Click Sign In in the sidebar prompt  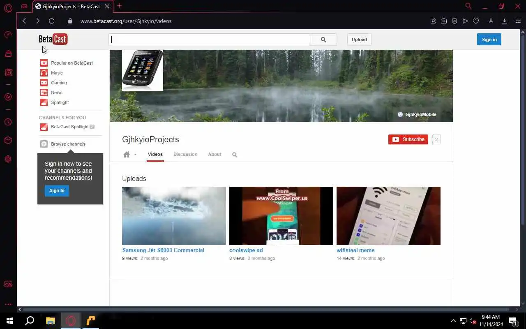coord(57,190)
